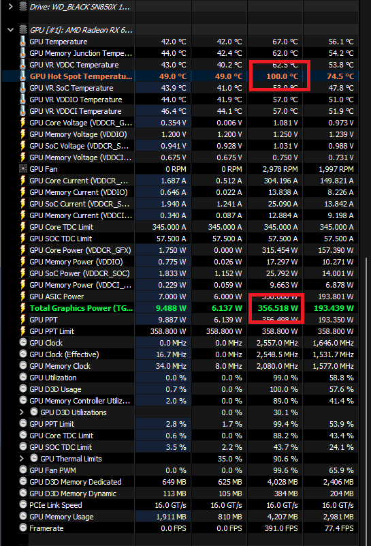Click the thermometer icon for GPU Memory Junction Temperature
This screenshot has height=546, width=371.
point(23,53)
